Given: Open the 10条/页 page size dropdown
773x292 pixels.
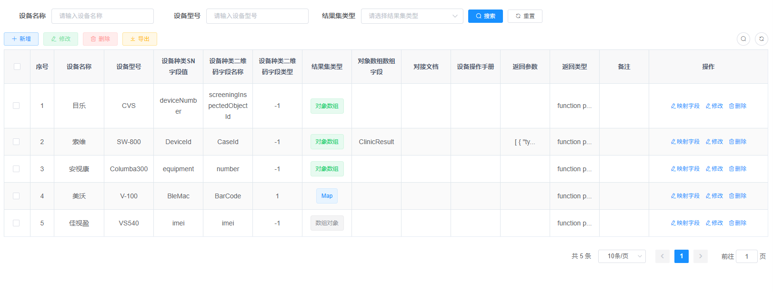Looking at the screenshot, I should click(x=622, y=256).
